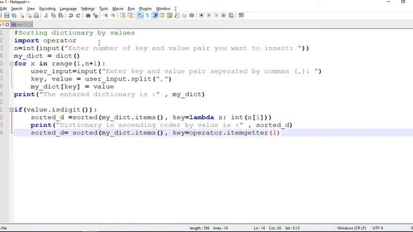Click Synchronize Horizontal Scrolling icon
This screenshot has height=232, width=413.
click(x=130, y=15)
